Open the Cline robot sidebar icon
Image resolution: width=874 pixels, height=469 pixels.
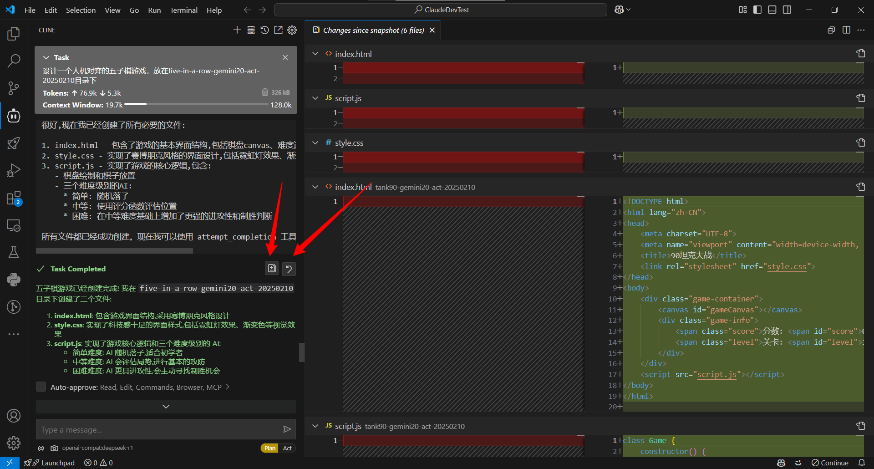14,116
